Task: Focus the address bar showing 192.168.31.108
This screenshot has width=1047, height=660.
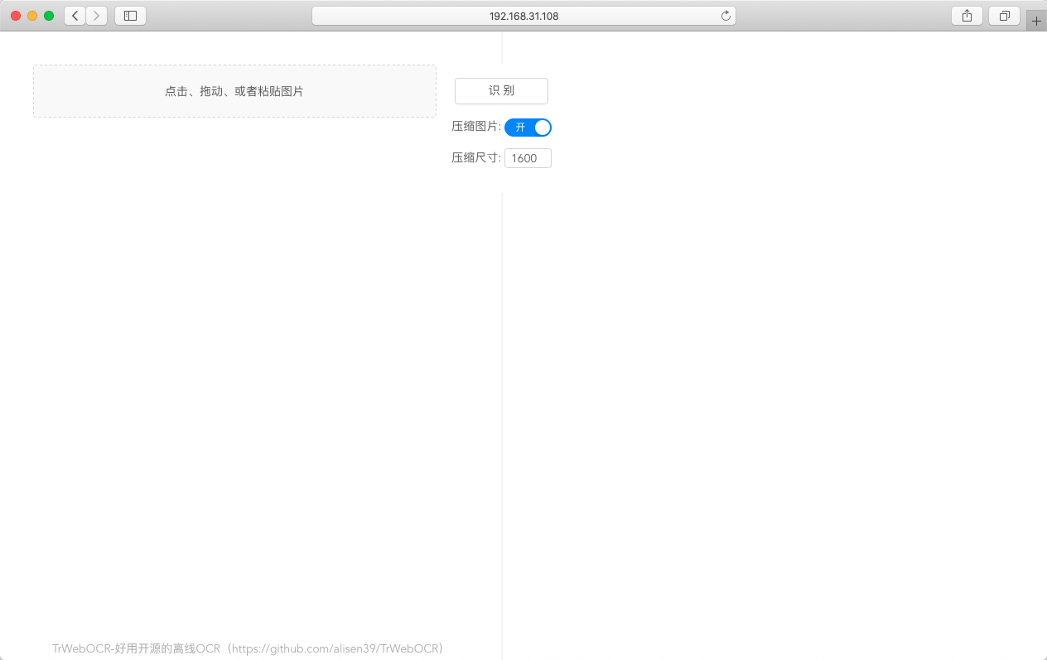Action: (x=523, y=16)
